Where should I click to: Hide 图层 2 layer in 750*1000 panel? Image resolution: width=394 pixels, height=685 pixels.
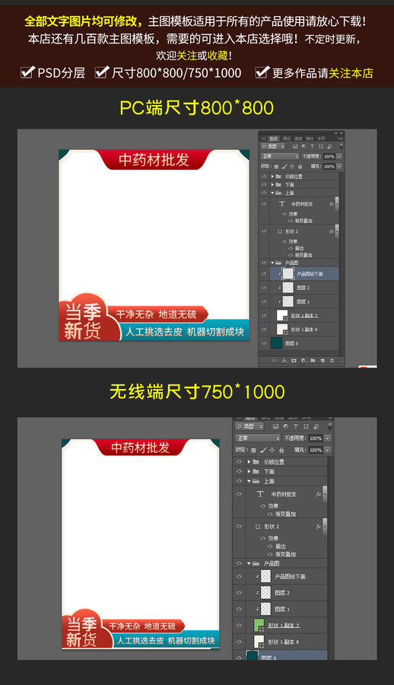coord(239,593)
